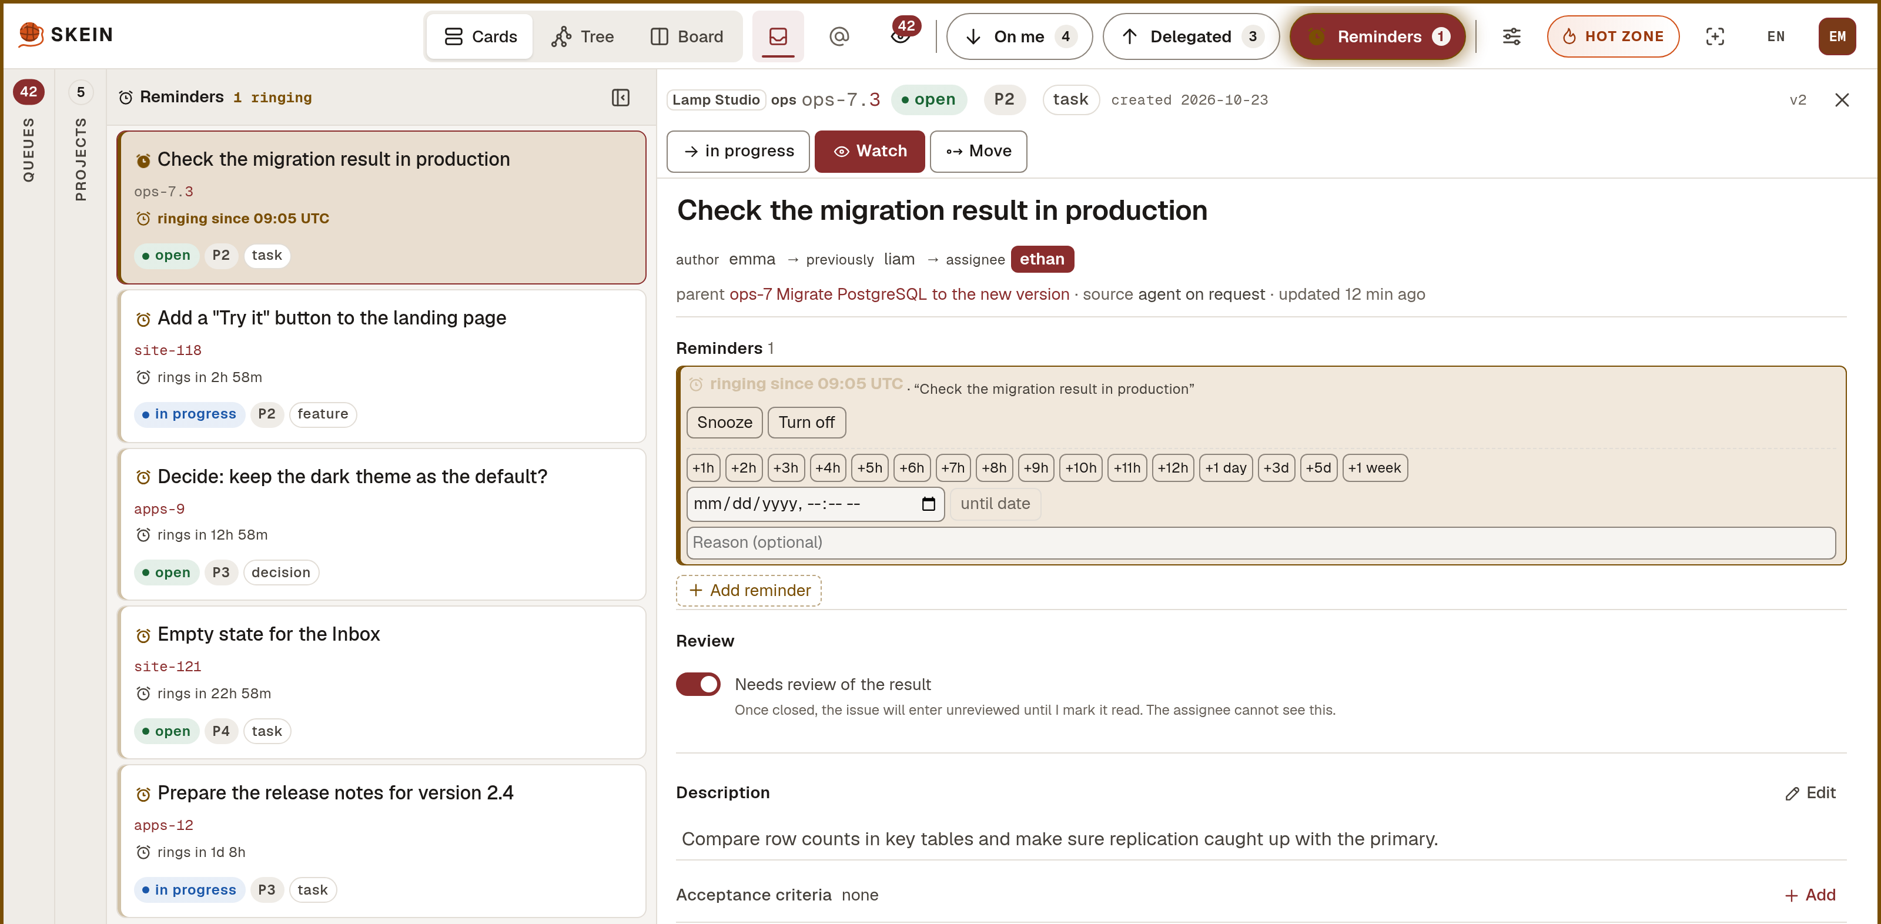1881x924 pixels.
Task: Open the Reminders filter
Action: pyautogui.click(x=1377, y=36)
